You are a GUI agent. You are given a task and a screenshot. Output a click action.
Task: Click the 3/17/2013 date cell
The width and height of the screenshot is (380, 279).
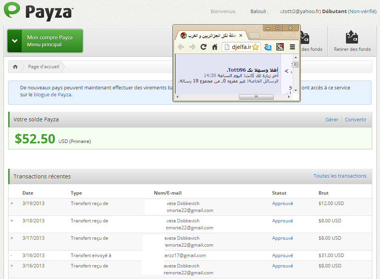coord(34,238)
